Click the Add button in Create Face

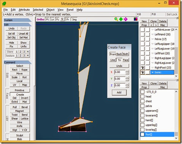119,92
